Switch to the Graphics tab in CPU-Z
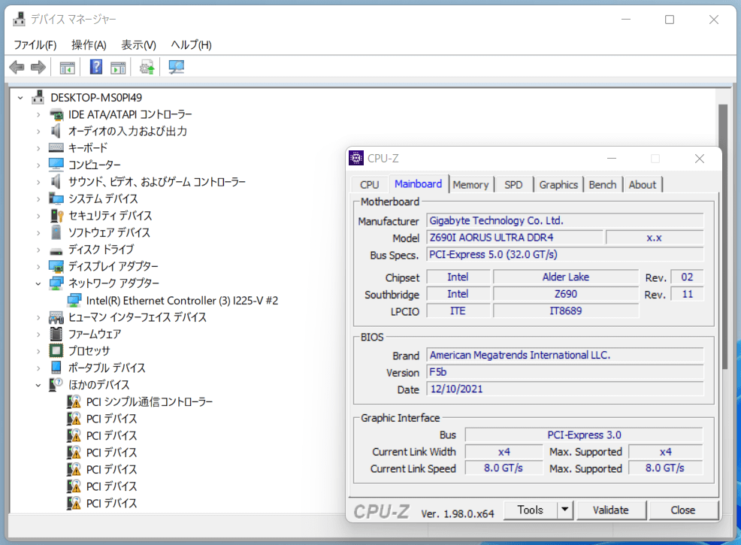Image resolution: width=741 pixels, height=545 pixels. (558, 185)
